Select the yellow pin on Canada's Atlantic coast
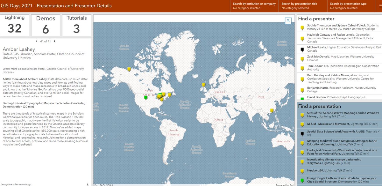 170,95
